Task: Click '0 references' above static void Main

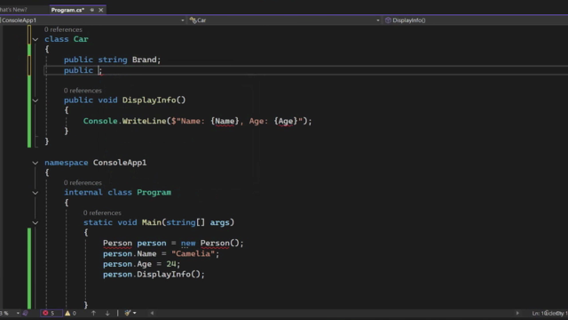Action: 102,212
